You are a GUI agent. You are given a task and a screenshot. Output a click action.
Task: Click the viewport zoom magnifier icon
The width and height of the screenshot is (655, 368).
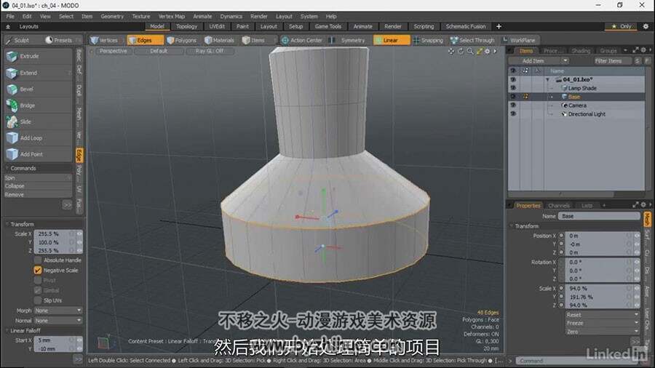(470, 52)
